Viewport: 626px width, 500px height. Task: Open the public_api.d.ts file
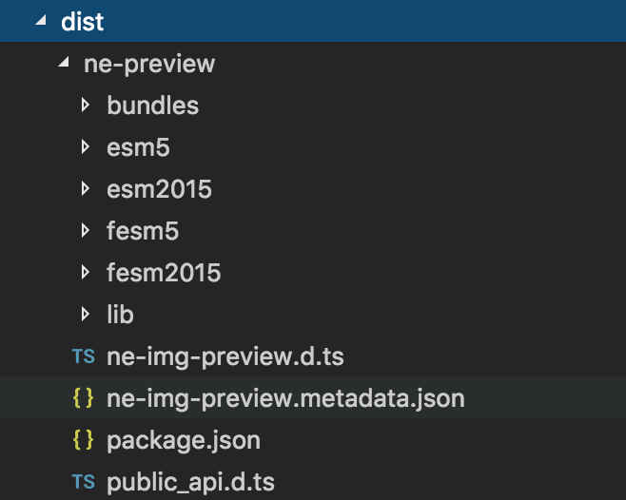pos(191,482)
